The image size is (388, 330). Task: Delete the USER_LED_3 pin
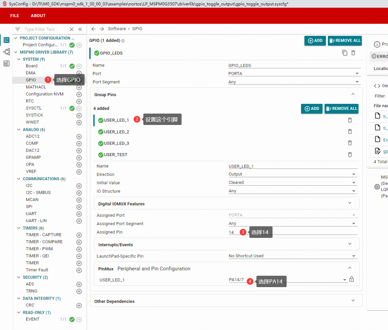(x=350, y=143)
